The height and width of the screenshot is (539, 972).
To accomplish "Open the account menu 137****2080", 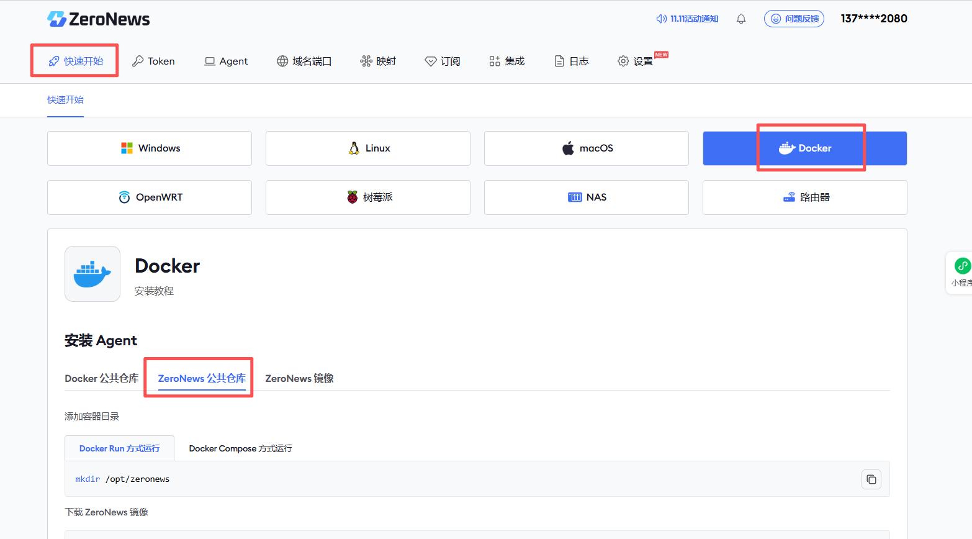I will coord(873,19).
